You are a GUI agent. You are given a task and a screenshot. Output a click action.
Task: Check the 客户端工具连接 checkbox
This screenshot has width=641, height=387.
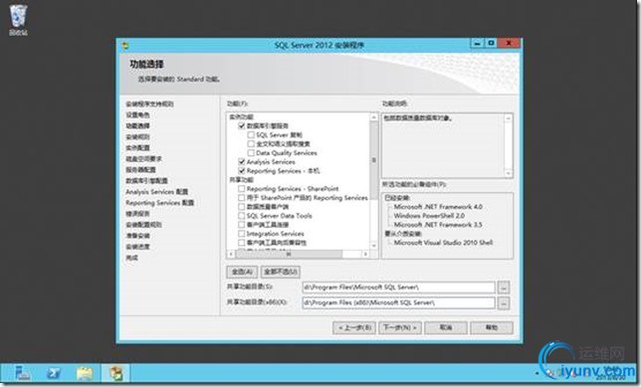click(242, 225)
